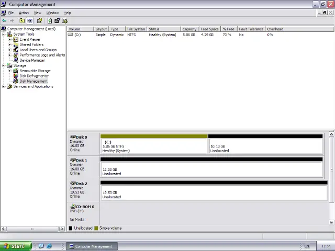Click the Back arrow in the toolbar
Image resolution: width=335 pixels, height=251 pixels.
pos(4,21)
